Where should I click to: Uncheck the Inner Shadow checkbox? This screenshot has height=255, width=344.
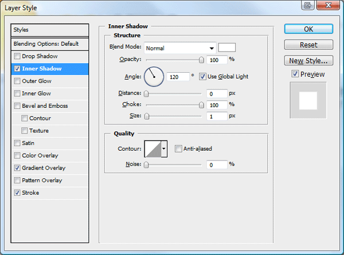pyautogui.click(x=17, y=69)
